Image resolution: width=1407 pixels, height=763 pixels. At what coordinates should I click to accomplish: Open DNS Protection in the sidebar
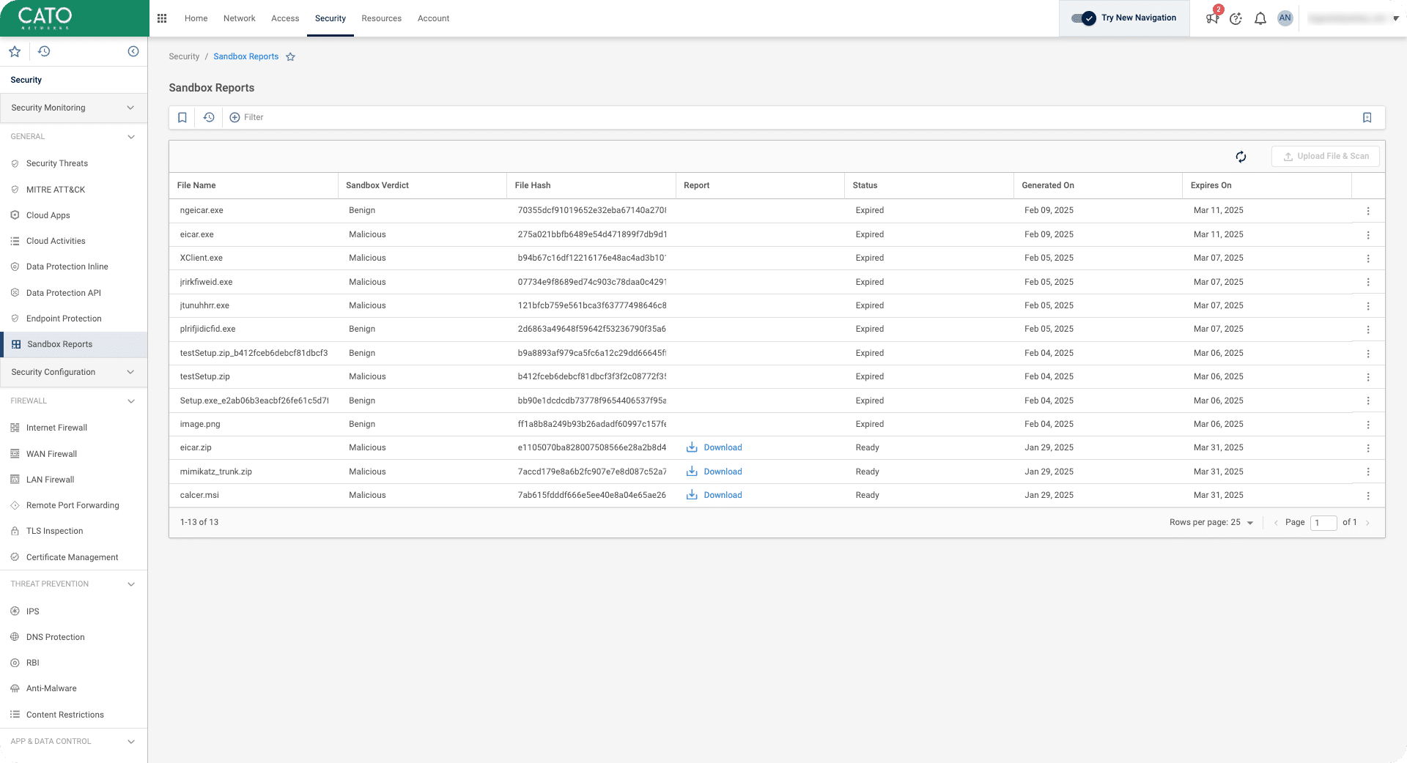pyautogui.click(x=56, y=637)
